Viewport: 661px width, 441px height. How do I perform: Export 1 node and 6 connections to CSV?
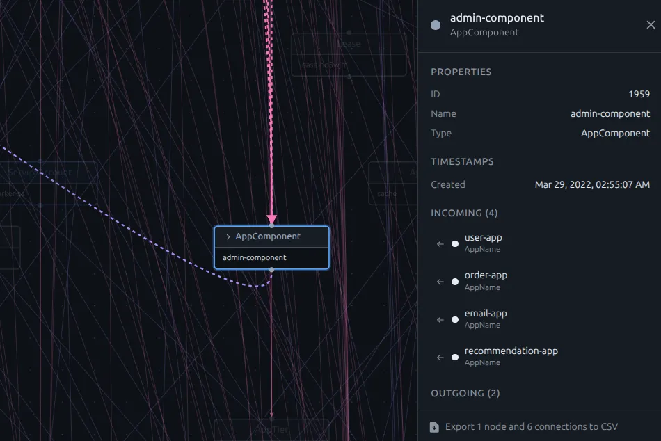point(531,426)
